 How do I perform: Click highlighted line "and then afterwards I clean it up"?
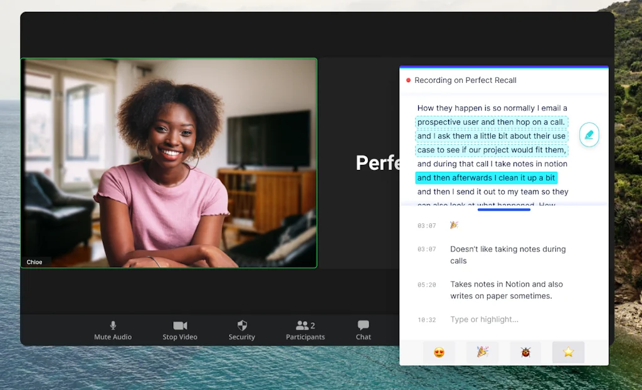[486, 178]
